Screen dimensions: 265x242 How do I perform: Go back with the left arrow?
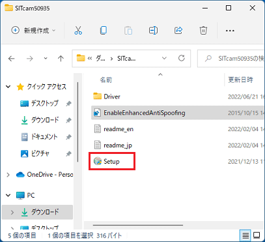click(11, 59)
